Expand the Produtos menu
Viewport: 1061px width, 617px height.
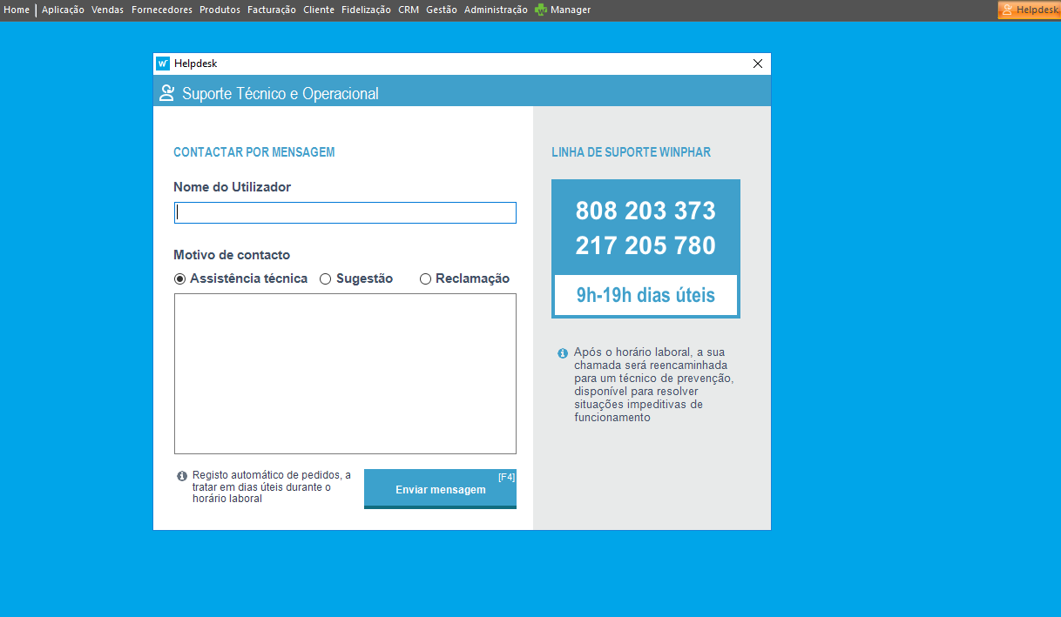coord(220,10)
